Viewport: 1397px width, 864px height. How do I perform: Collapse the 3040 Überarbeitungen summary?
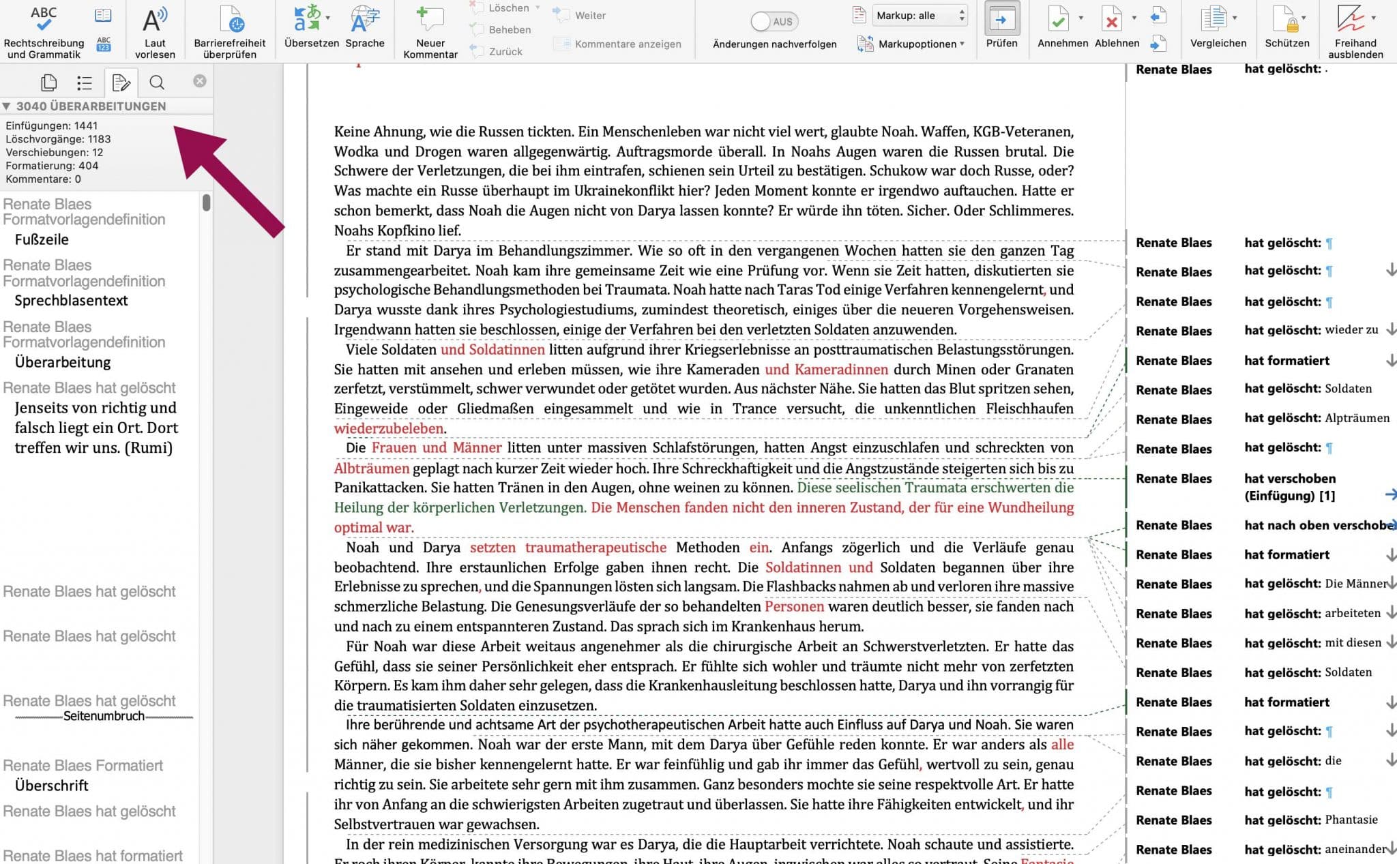[x=6, y=106]
